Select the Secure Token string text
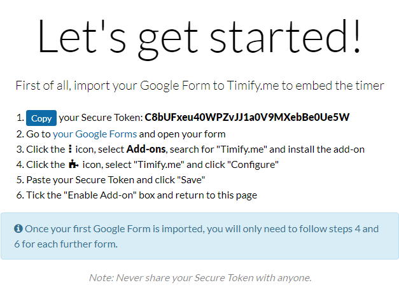The image size is (399, 292). [247, 117]
